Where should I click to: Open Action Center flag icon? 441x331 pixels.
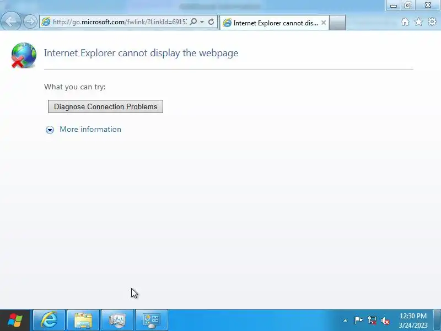click(358, 321)
